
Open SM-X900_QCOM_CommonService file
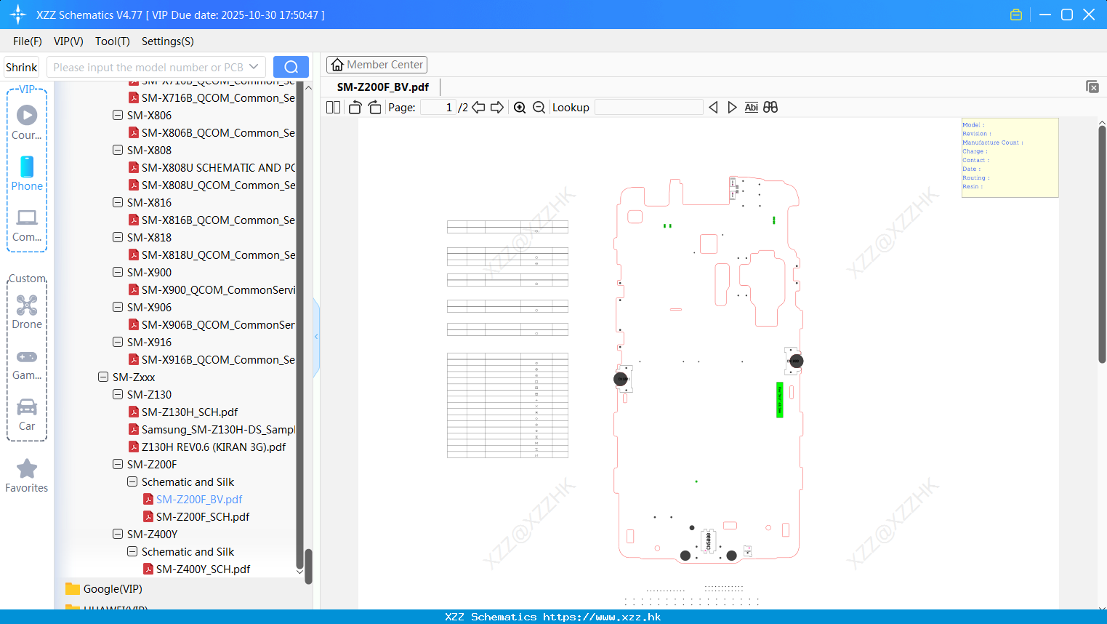coord(212,289)
